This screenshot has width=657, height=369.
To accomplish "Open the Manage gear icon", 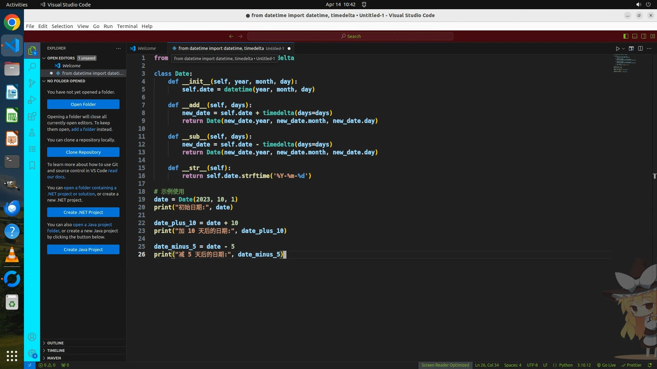I will (x=32, y=353).
